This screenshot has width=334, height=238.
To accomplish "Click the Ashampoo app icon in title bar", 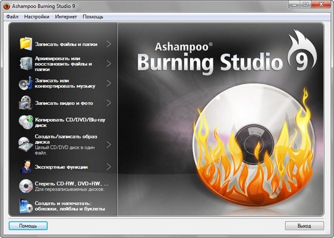I will coord(7,6).
